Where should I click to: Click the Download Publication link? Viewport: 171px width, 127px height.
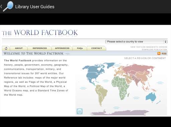(154, 49)
